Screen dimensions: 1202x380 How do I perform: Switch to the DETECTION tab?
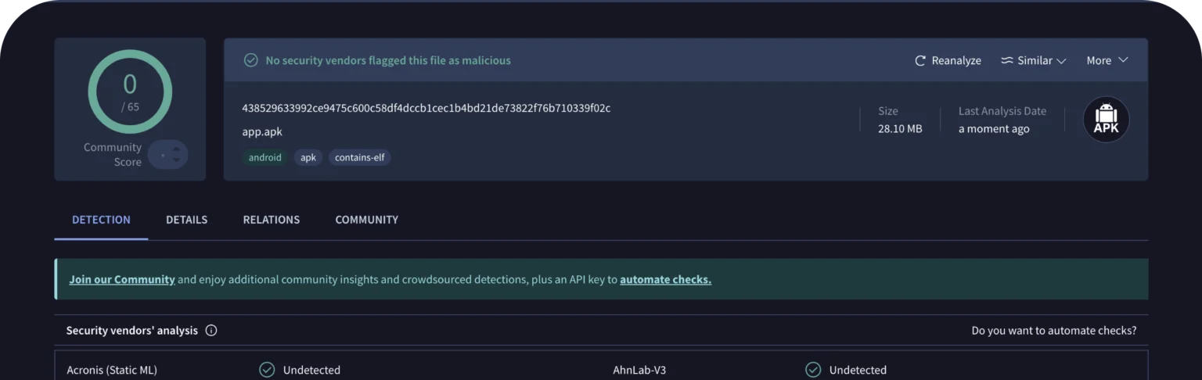(101, 220)
